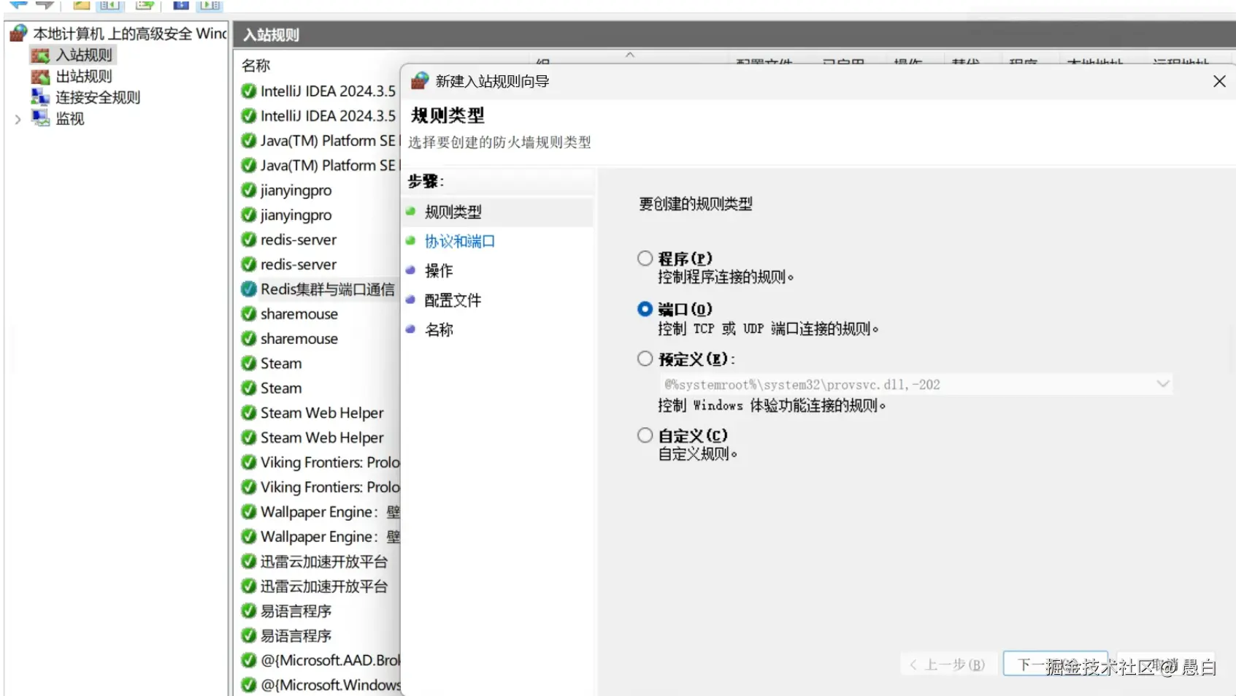The width and height of the screenshot is (1236, 696).
Task: Click the 出站规则 icon in the tree
Action: [40, 77]
